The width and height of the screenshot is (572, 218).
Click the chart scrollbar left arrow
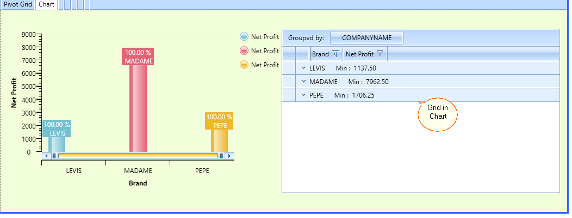point(46,156)
